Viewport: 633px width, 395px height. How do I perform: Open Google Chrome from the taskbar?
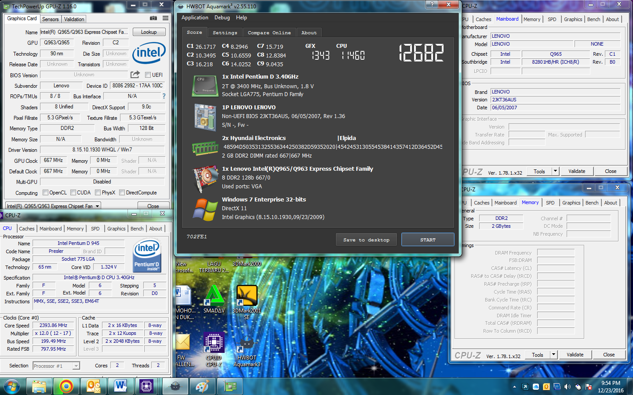(66, 386)
